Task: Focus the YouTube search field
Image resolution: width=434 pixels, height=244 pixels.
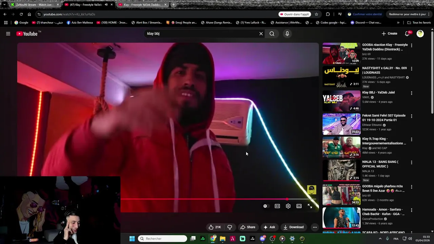Action: pyautogui.click(x=202, y=34)
